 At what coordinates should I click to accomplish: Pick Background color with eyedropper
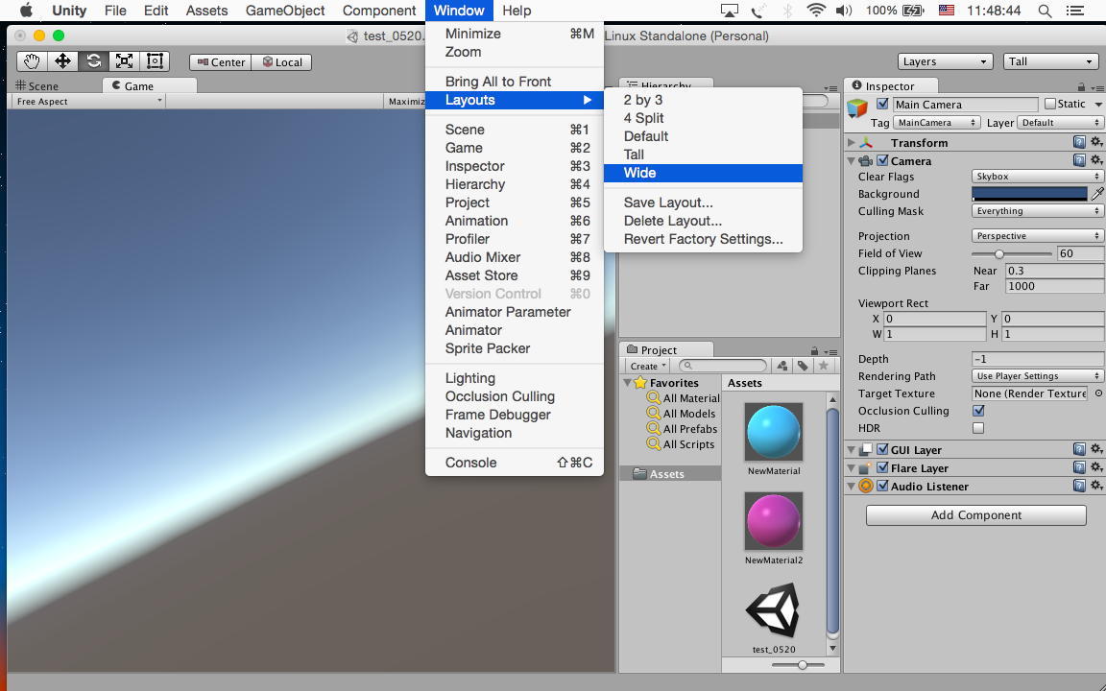(1097, 193)
